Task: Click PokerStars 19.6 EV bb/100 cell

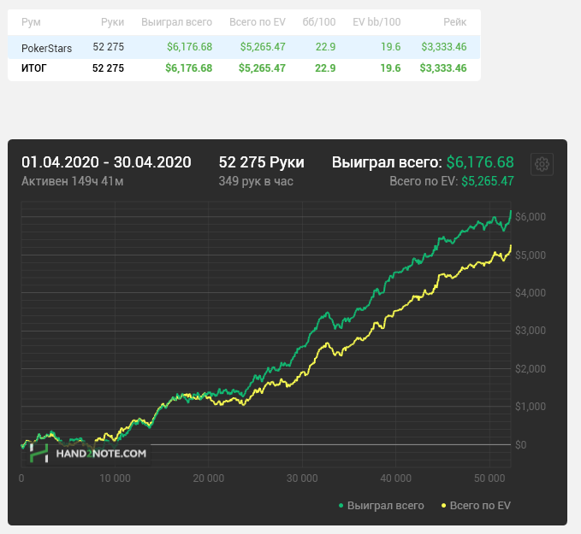Action: [x=390, y=47]
